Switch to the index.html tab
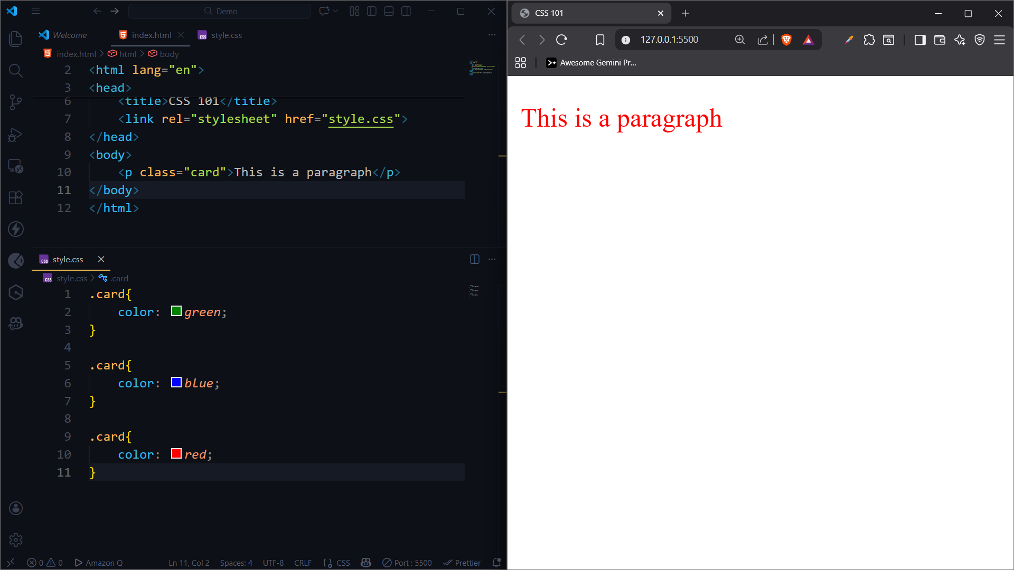Image resolution: width=1014 pixels, height=570 pixels. pyautogui.click(x=151, y=35)
